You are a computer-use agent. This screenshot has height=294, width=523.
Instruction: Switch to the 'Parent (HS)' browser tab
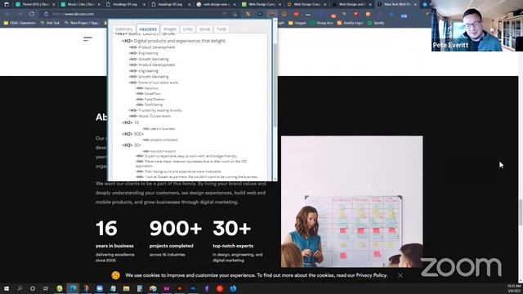click(35, 4)
